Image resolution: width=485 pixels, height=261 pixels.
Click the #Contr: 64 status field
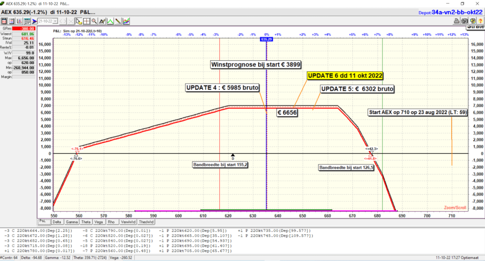pyautogui.click(x=9, y=258)
